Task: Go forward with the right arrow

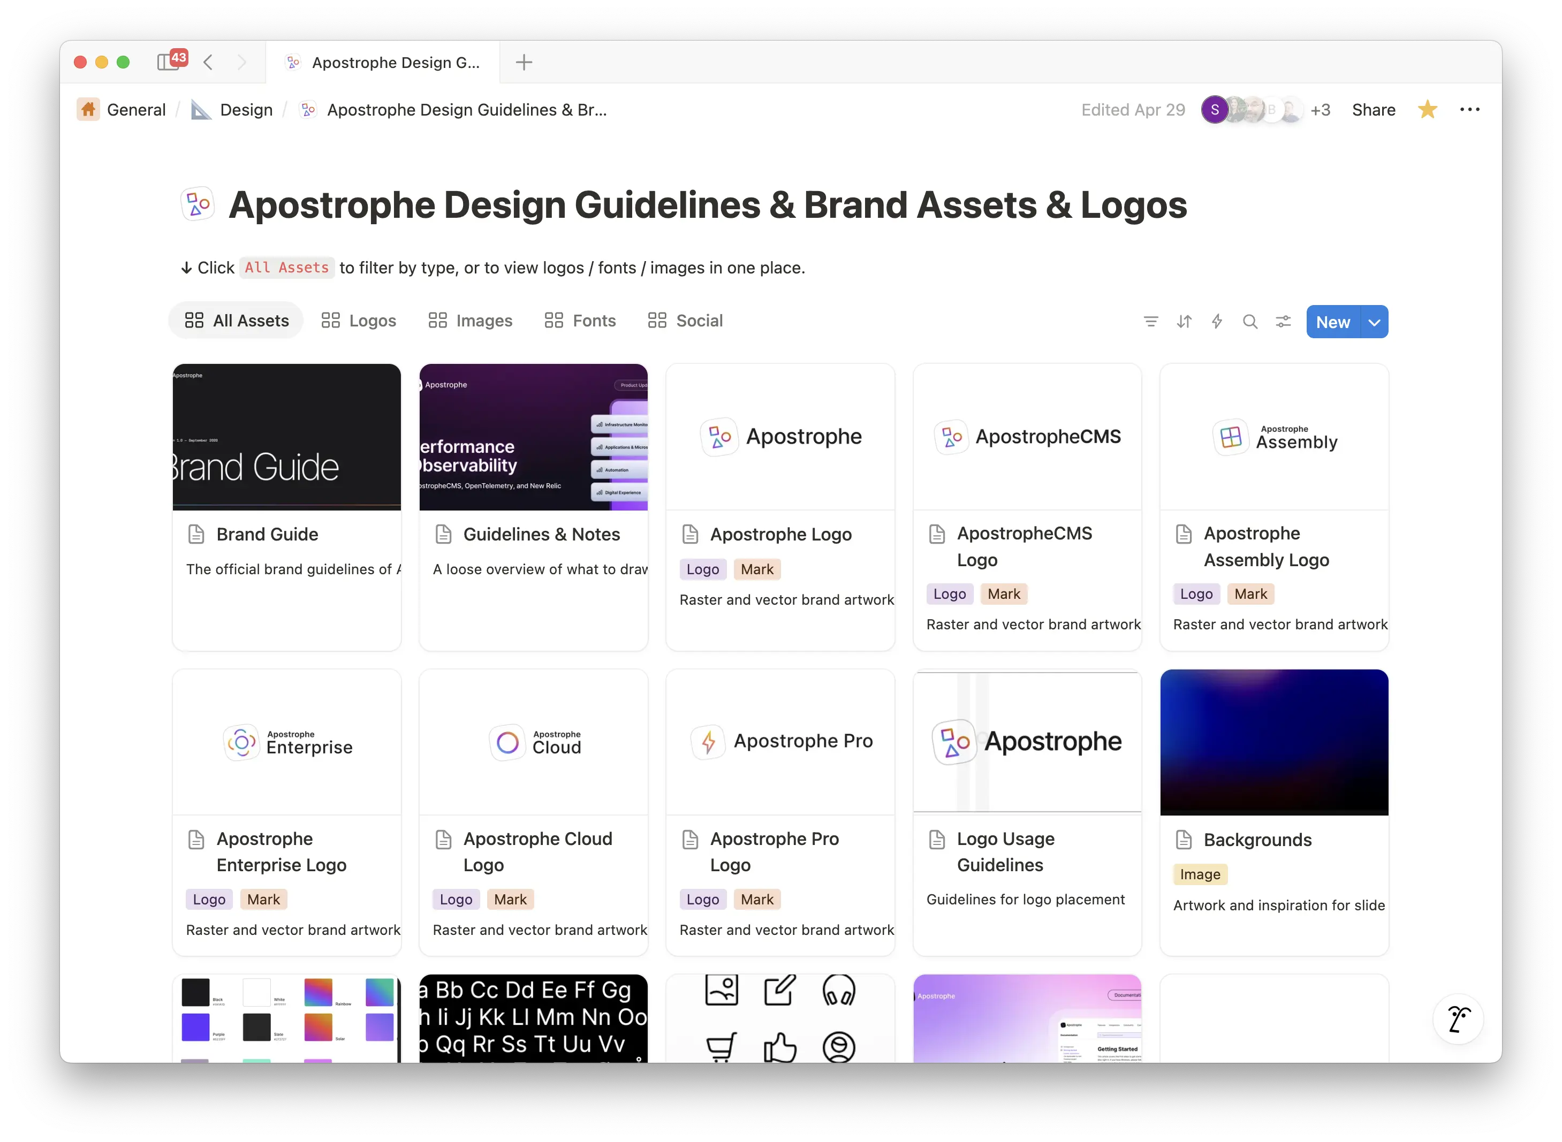Action: click(241, 62)
